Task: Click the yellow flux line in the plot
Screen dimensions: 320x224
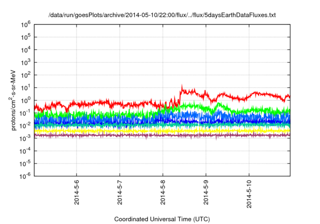Action: (162, 131)
